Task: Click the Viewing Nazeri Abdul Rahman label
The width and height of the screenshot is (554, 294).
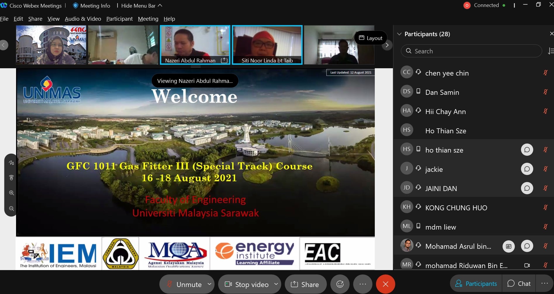Action: click(x=195, y=81)
